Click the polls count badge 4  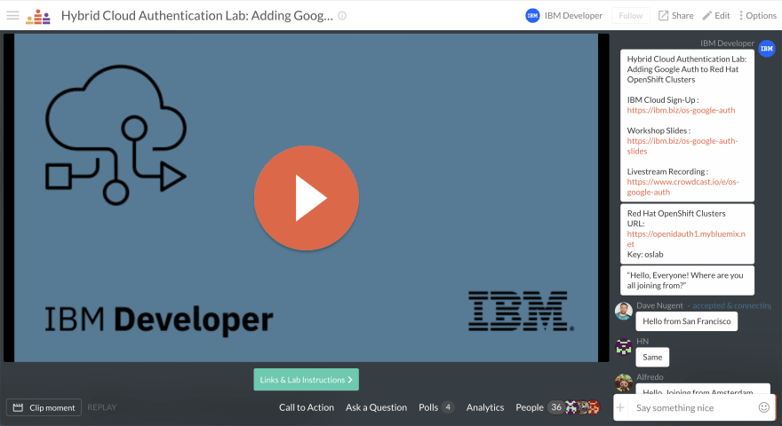(x=448, y=407)
